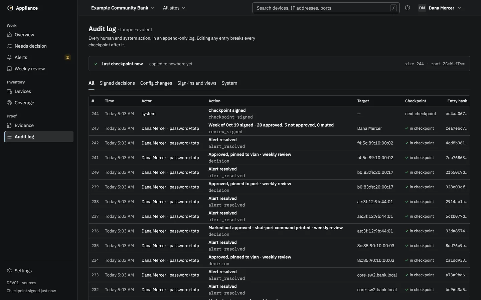Select entry 243 Week of Oct 19 signed
This screenshot has width=481, height=300.
click(279, 128)
